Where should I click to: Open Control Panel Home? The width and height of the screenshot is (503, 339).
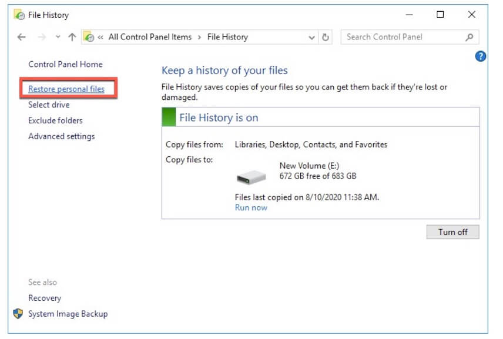pyautogui.click(x=65, y=65)
